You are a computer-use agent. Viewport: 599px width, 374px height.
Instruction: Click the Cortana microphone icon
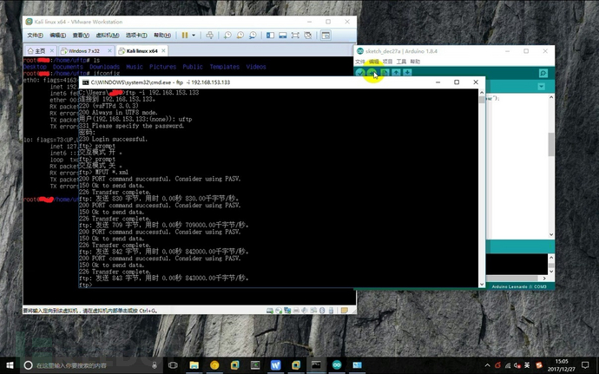155,365
